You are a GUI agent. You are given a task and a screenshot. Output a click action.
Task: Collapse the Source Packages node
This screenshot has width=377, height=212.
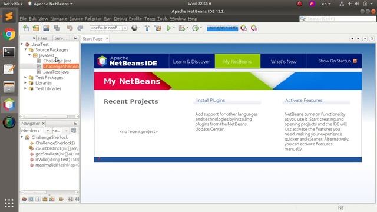pyautogui.click(x=26, y=49)
